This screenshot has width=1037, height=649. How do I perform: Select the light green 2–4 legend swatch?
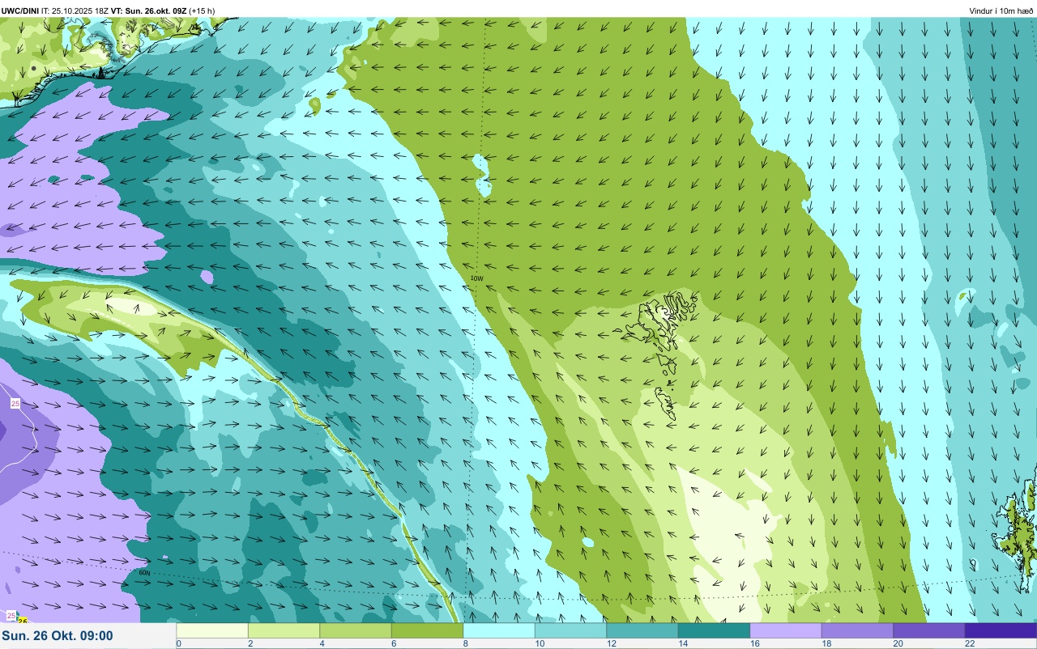click(284, 630)
